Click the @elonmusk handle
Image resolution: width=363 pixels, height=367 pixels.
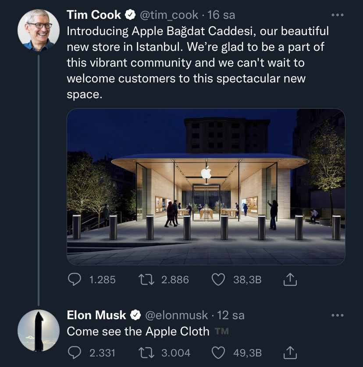(x=177, y=315)
